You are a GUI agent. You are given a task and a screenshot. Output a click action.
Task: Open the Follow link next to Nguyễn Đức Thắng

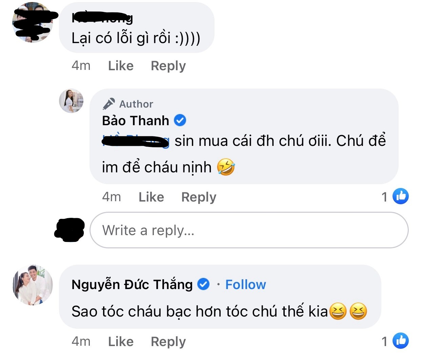245,284
